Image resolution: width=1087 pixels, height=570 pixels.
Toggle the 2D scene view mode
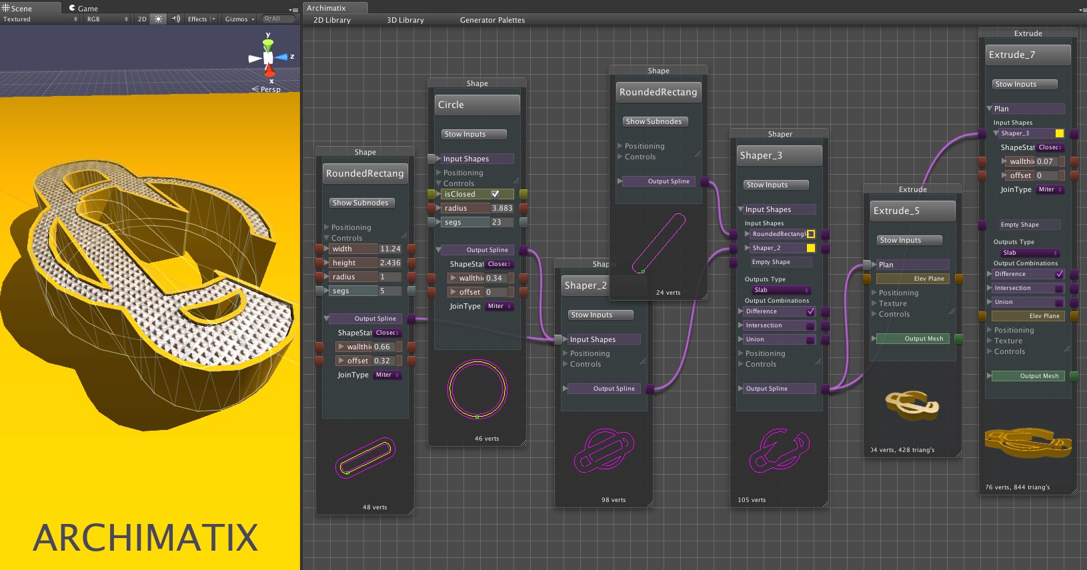click(x=142, y=19)
